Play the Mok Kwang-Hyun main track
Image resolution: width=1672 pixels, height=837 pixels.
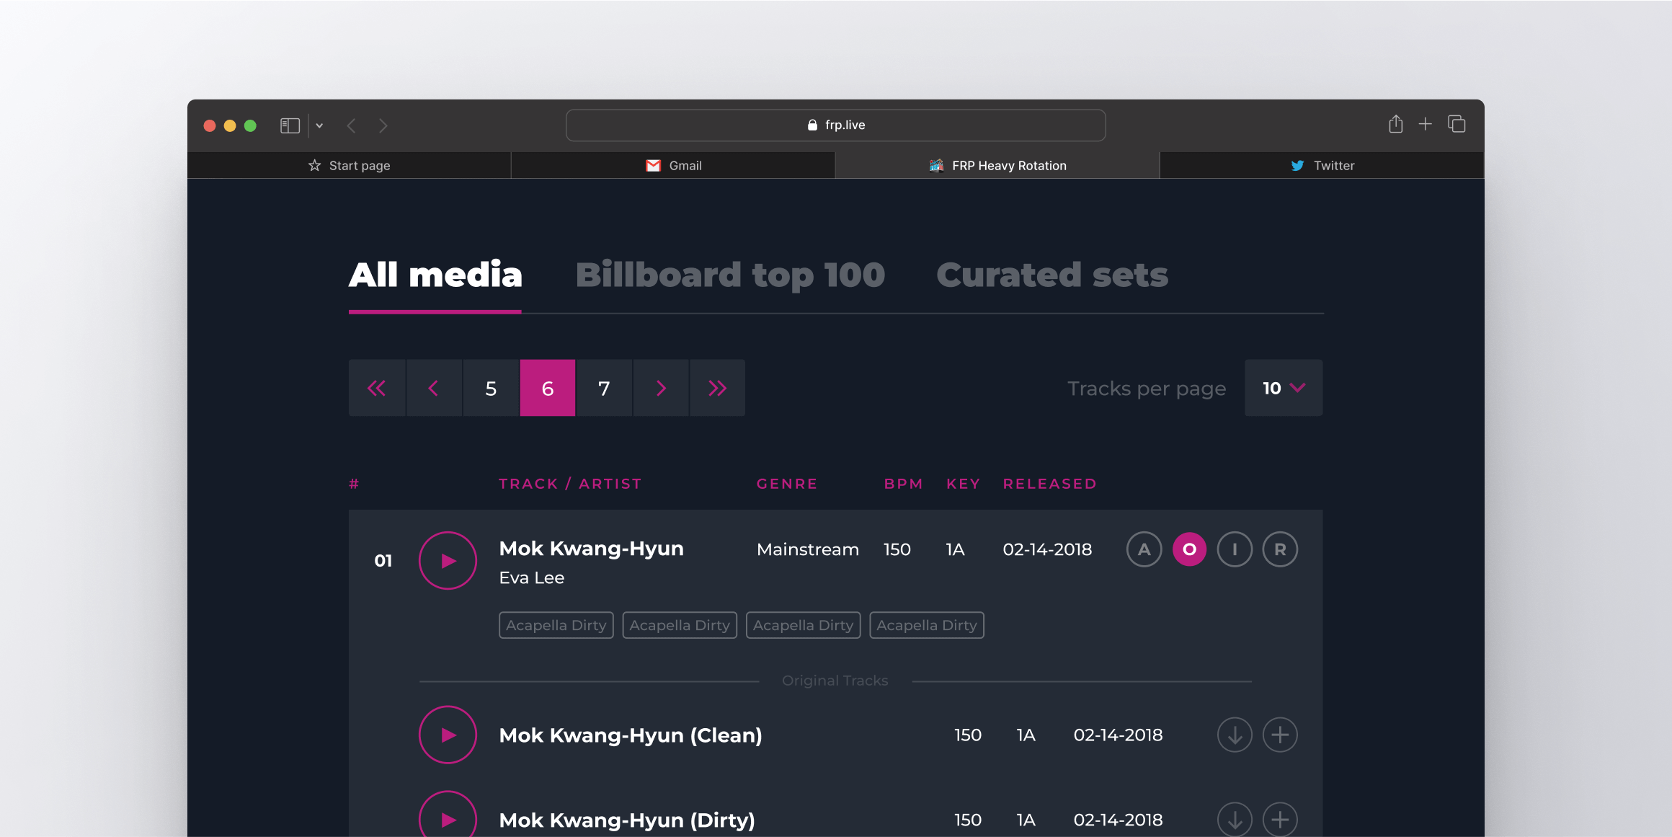tap(448, 560)
